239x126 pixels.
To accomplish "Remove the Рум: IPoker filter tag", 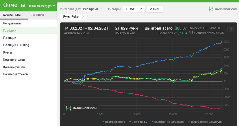I will click(x=83, y=17).
